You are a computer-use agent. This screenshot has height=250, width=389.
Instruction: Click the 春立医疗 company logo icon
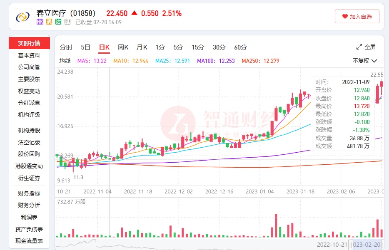point(23,17)
